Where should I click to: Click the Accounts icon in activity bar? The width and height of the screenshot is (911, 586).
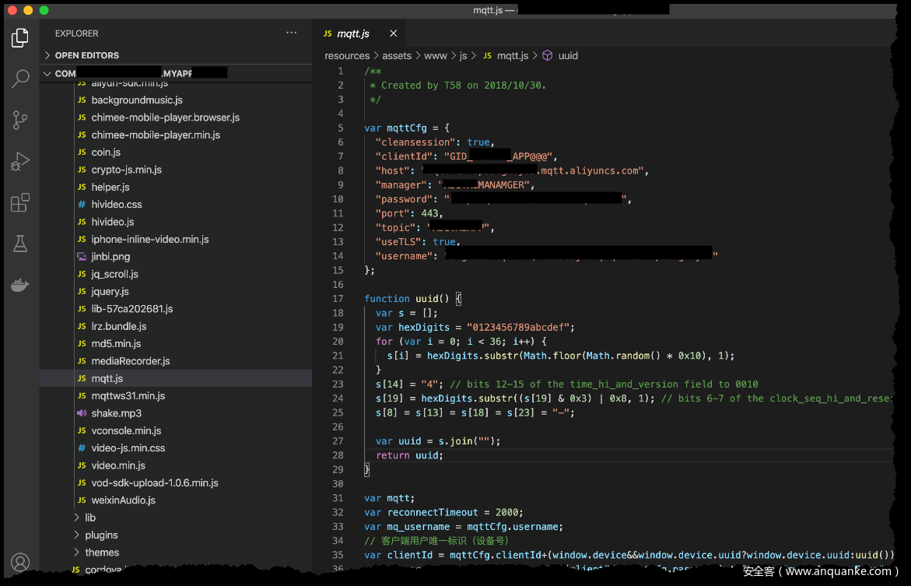(x=20, y=562)
